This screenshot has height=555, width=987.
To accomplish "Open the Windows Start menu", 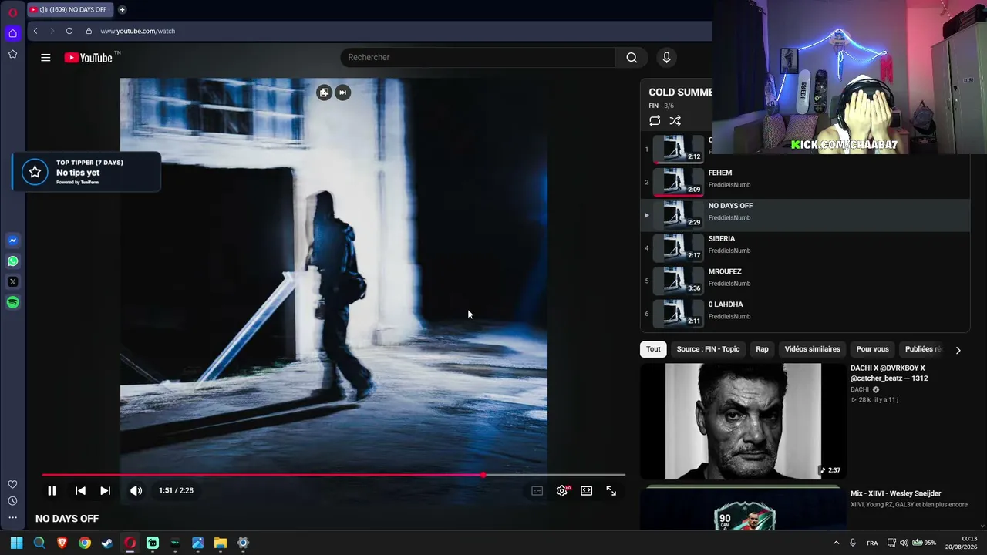I will pyautogui.click(x=16, y=543).
